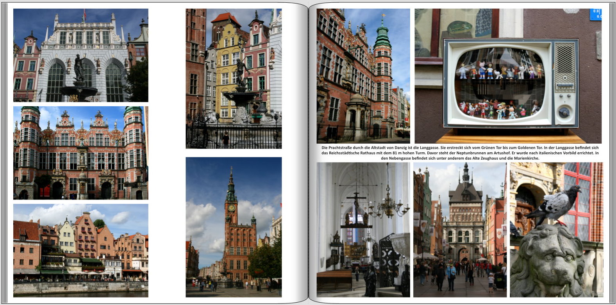Select the Golden Gate street crowd photo
Viewport: 616px width, 305px height.
pos(460,230)
